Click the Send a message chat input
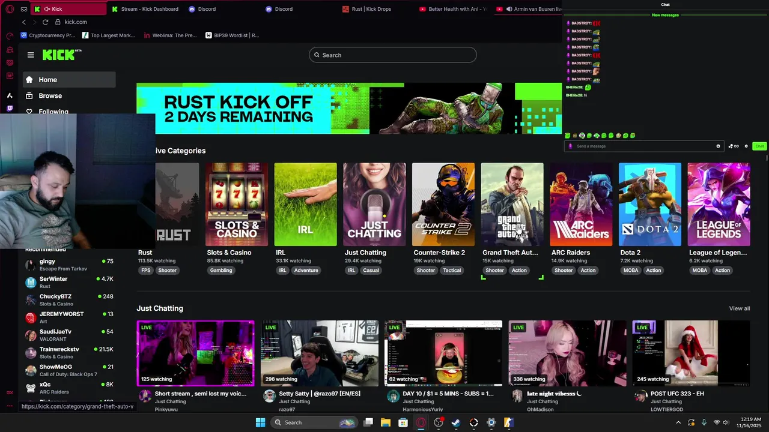The height and width of the screenshot is (432, 769). tap(643, 146)
